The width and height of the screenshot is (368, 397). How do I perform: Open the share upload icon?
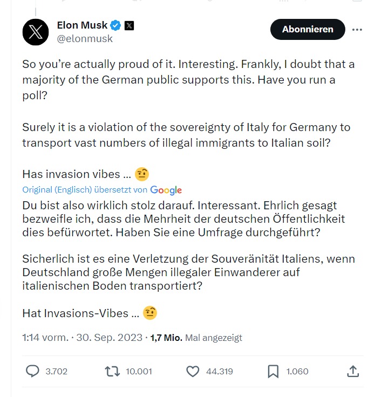click(353, 371)
